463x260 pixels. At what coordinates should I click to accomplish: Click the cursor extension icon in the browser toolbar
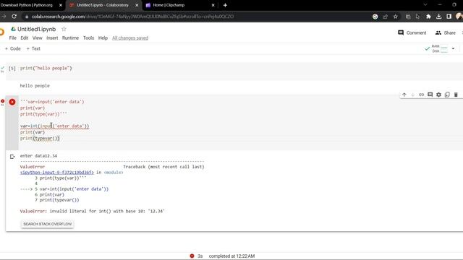(417, 17)
